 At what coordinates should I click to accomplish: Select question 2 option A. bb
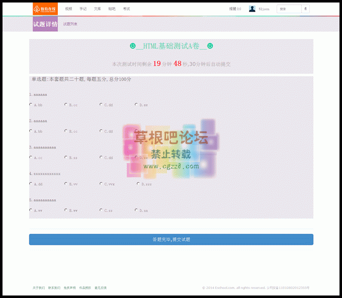coord(31,131)
